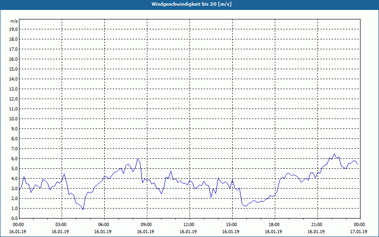Select the "16.01.19" date under 09:00
The height and width of the screenshot is (237, 379).
(145, 232)
